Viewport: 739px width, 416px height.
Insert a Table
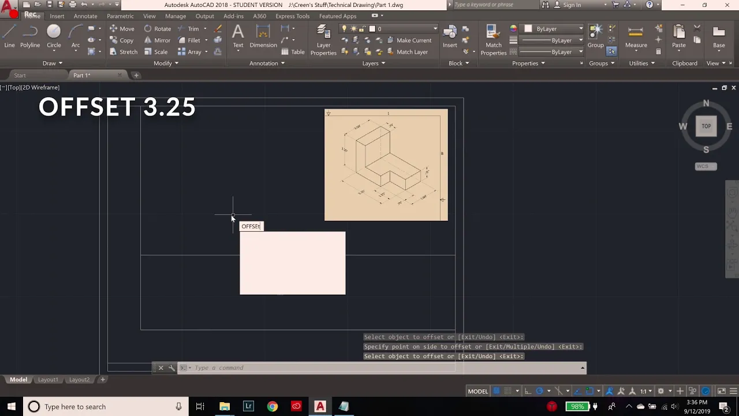pos(293,52)
